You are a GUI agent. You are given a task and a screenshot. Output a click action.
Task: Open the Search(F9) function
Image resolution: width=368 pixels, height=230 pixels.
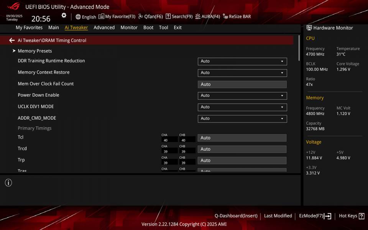(x=178, y=16)
